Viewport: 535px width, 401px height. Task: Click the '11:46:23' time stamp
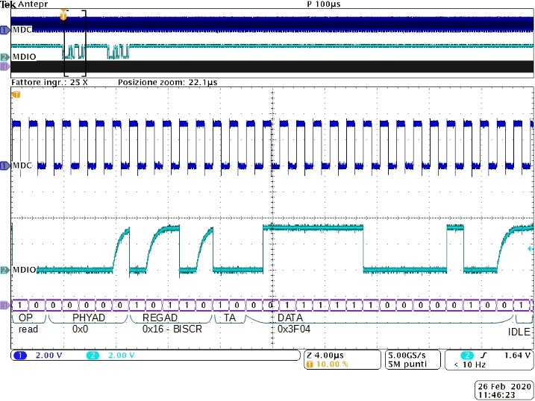[x=496, y=395]
